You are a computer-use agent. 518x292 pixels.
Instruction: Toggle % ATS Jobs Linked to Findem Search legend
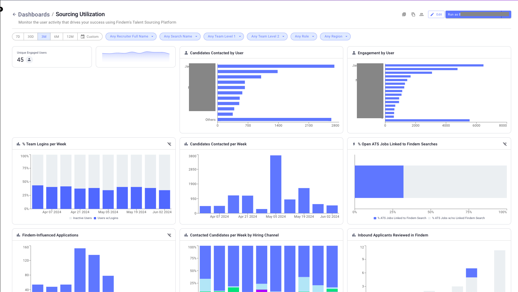(400, 218)
